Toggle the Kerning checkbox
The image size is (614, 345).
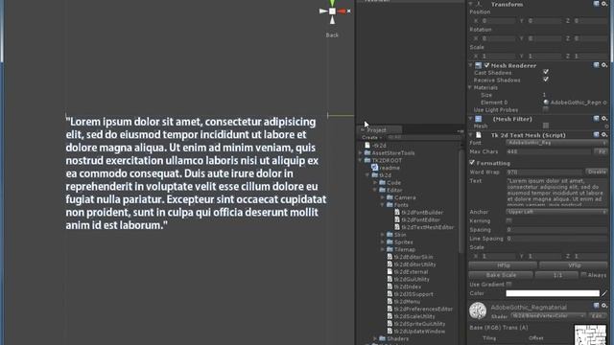tap(509, 221)
